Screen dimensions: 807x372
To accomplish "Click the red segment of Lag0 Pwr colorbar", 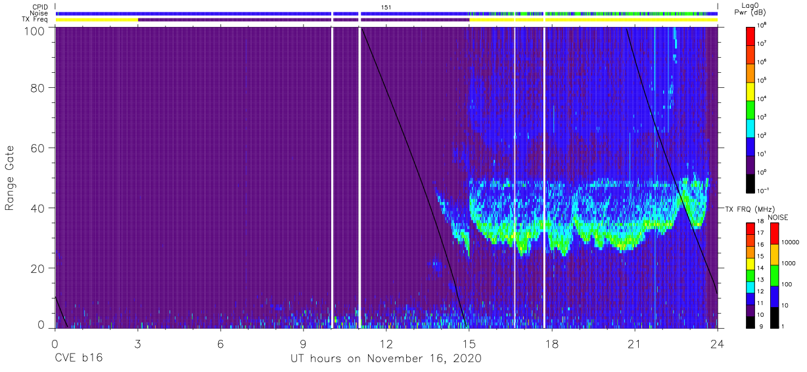I will point(751,35).
